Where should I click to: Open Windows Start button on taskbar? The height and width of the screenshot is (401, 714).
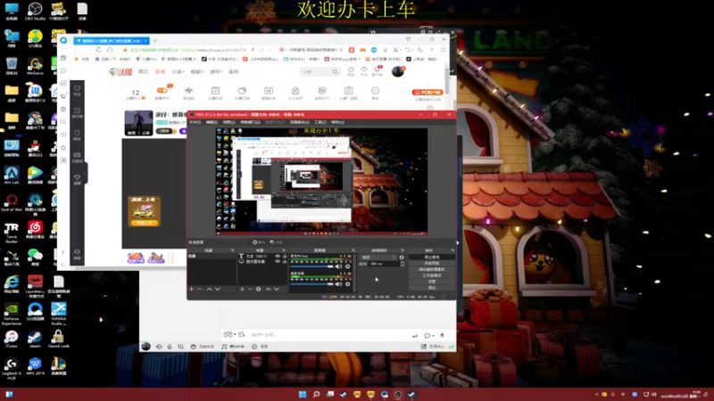tap(303, 394)
